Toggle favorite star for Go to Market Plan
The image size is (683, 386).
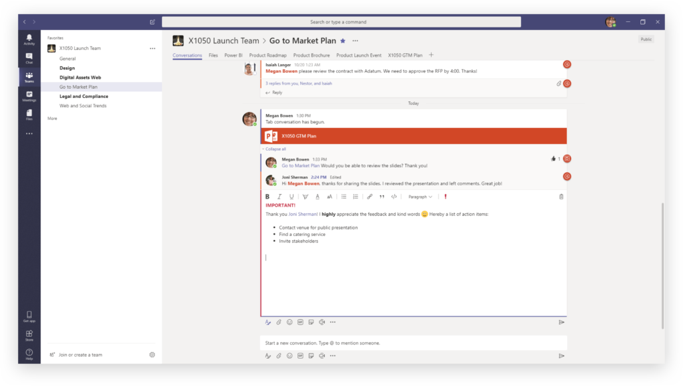tap(343, 41)
